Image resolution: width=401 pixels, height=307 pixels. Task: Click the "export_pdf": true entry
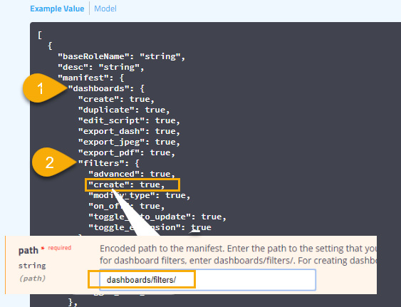pyautogui.click(x=127, y=152)
